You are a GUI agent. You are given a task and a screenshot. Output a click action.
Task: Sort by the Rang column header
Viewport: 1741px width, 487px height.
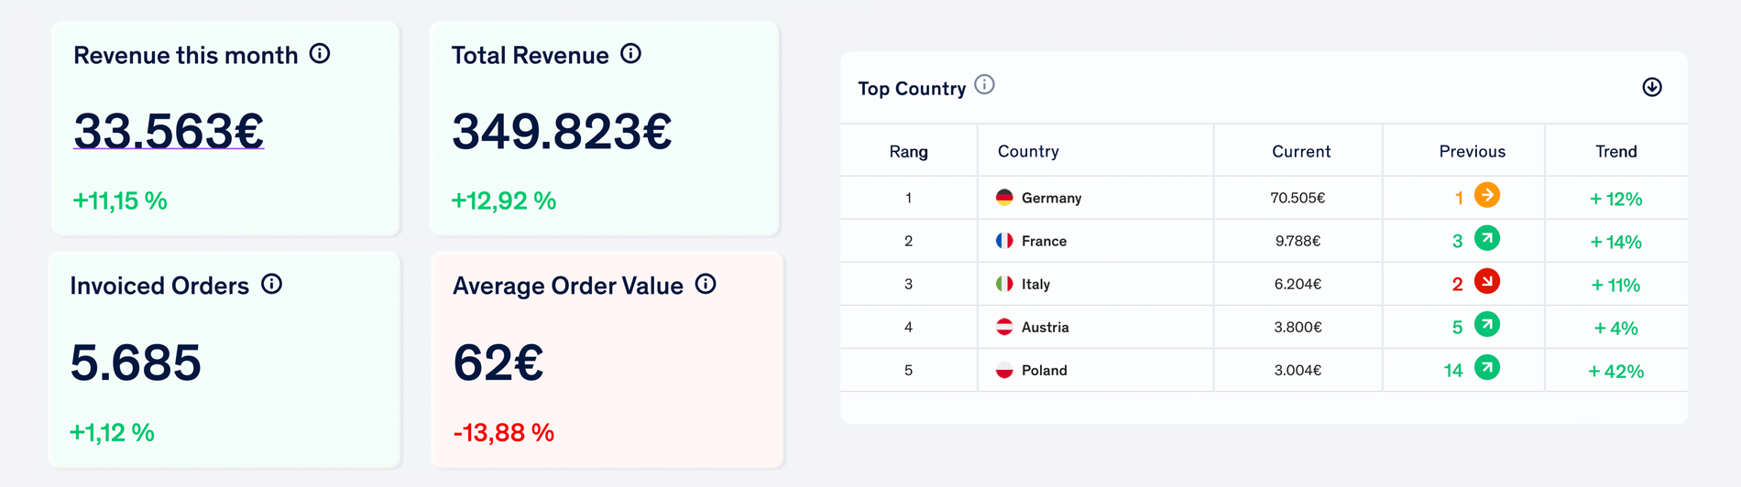click(908, 152)
